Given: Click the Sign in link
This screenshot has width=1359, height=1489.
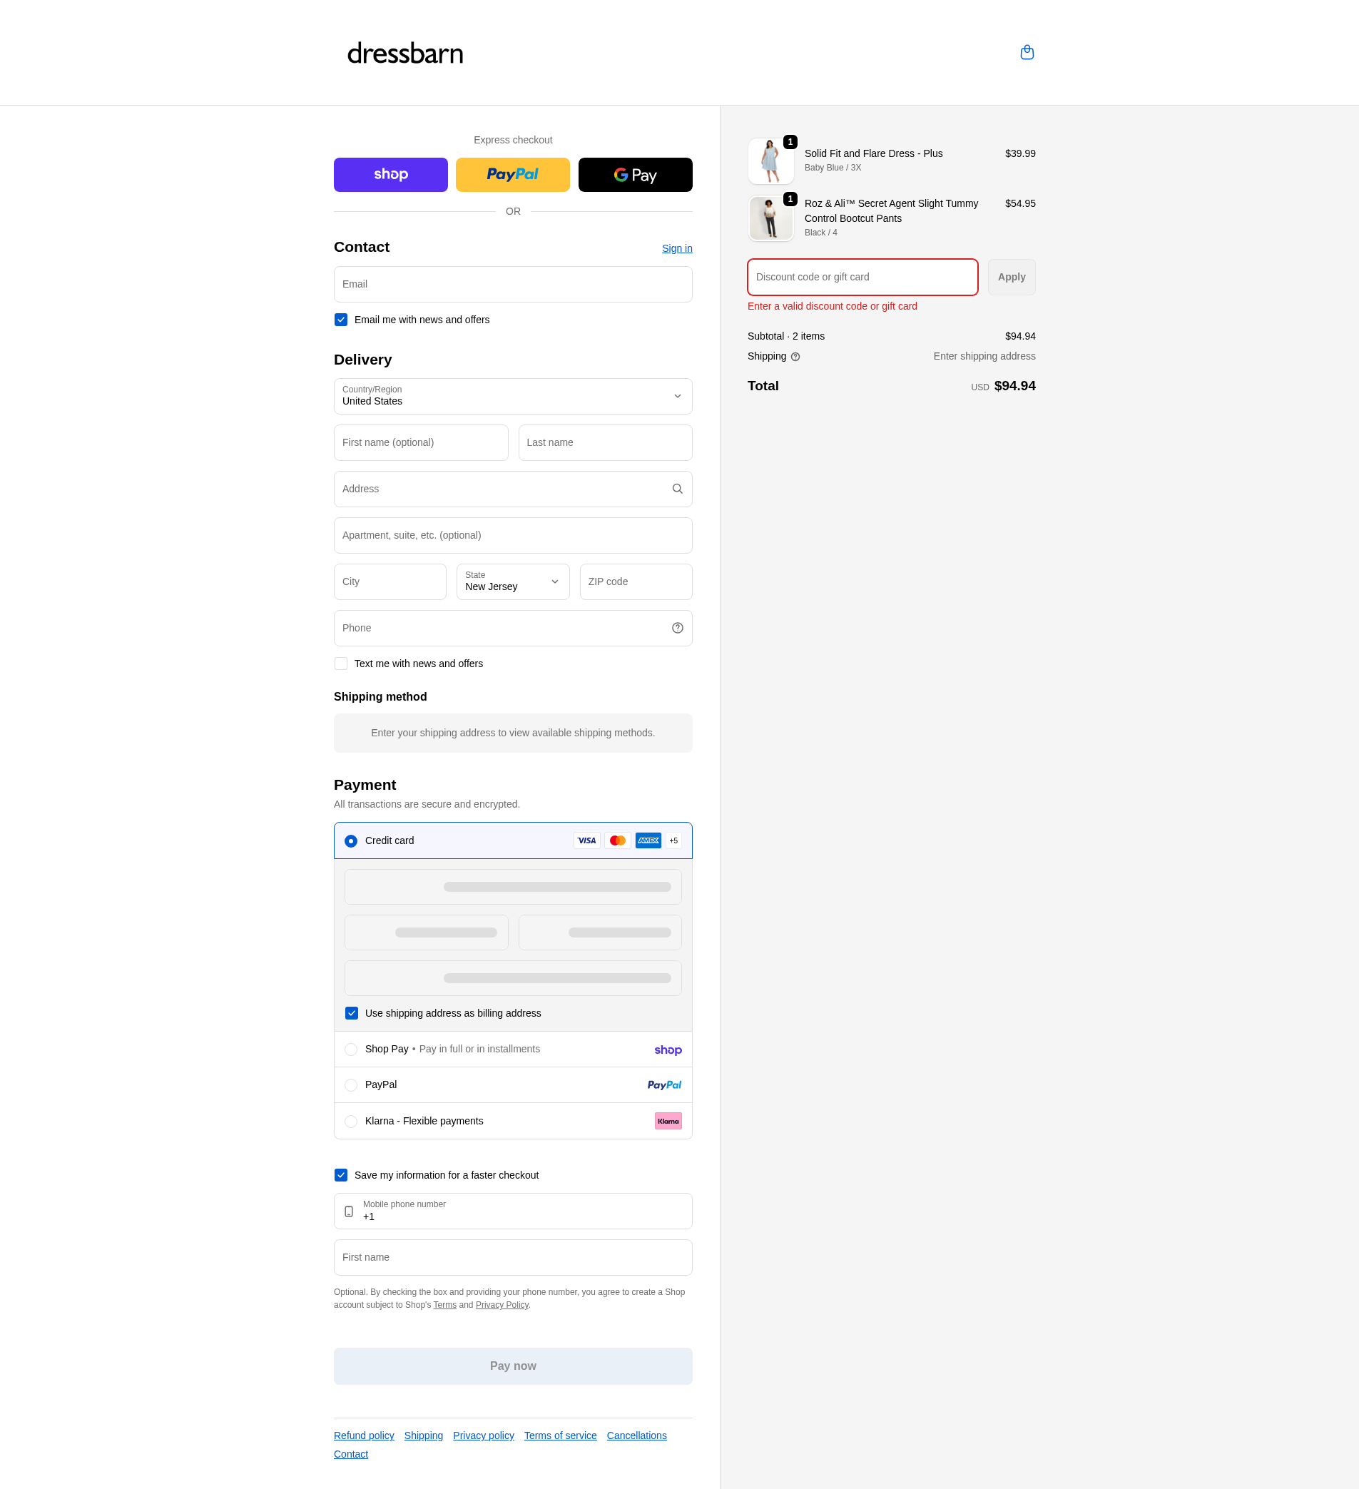Looking at the screenshot, I should 676,248.
